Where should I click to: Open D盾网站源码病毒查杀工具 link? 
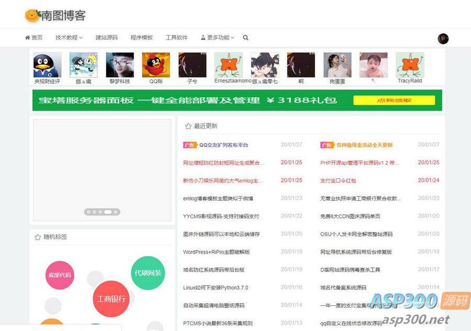(350, 269)
